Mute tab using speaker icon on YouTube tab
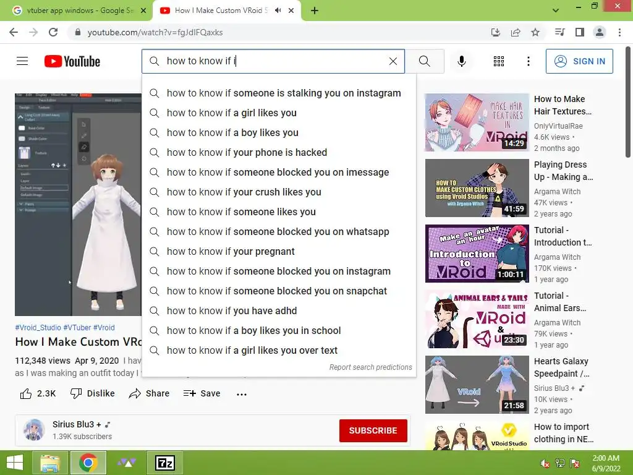The width and height of the screenshot is (633, 475). click(278, 11)
